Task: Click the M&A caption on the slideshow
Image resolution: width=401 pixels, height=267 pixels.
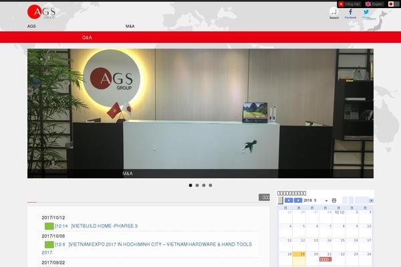Action: (x=128, y=174)
